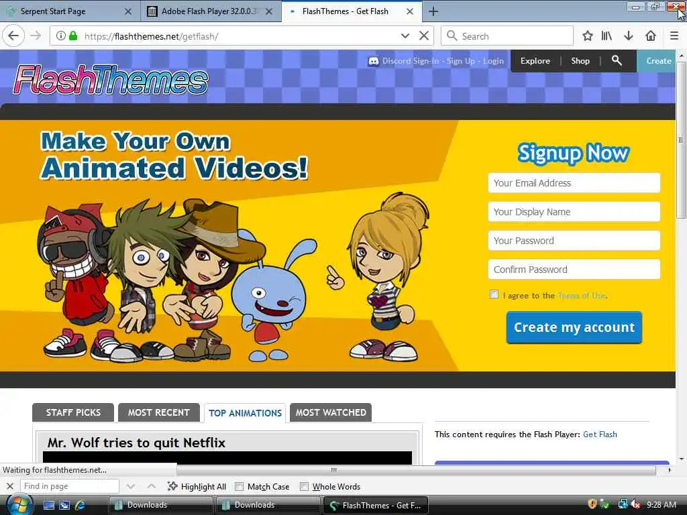
Task: Select the STAFF PICKS tab
Action: click(73, 412)
